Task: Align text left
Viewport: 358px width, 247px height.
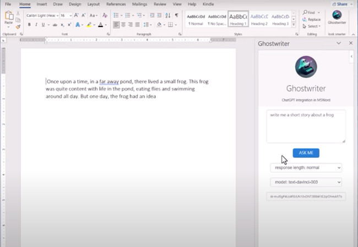Action: [x=116, y=25]
